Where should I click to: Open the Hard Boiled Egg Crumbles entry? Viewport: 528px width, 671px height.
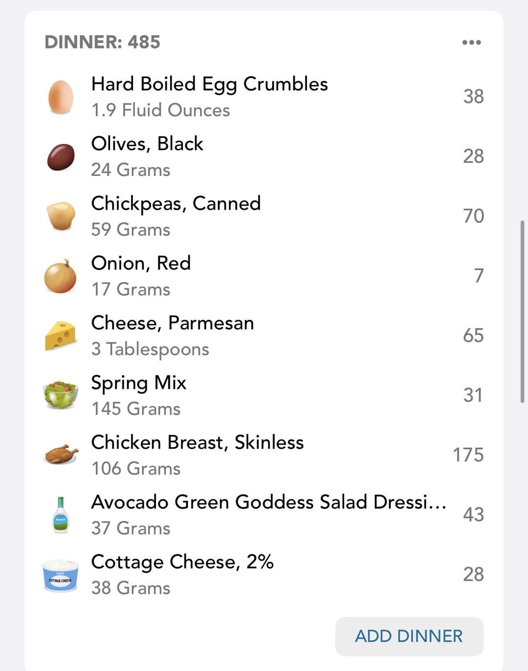(264, 97)
